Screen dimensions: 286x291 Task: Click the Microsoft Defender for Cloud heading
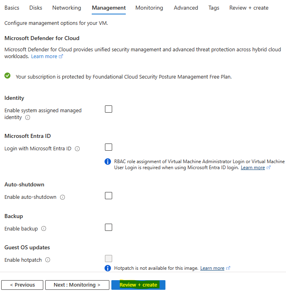point(42,38)
